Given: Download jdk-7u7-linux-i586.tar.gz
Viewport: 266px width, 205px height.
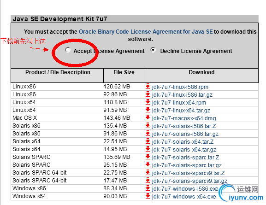Looking at the screenshot, I should pos(182,94).
